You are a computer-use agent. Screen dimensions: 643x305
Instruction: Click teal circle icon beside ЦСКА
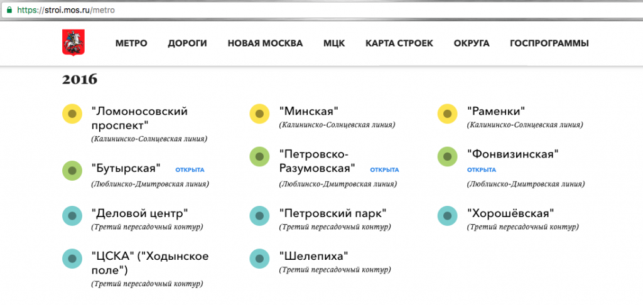point(72,259)
